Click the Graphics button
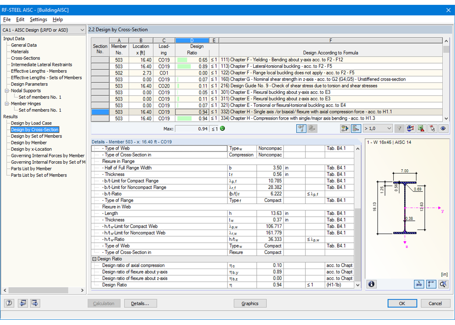This screenshot has height=325, width=455. tap(250, 303)
